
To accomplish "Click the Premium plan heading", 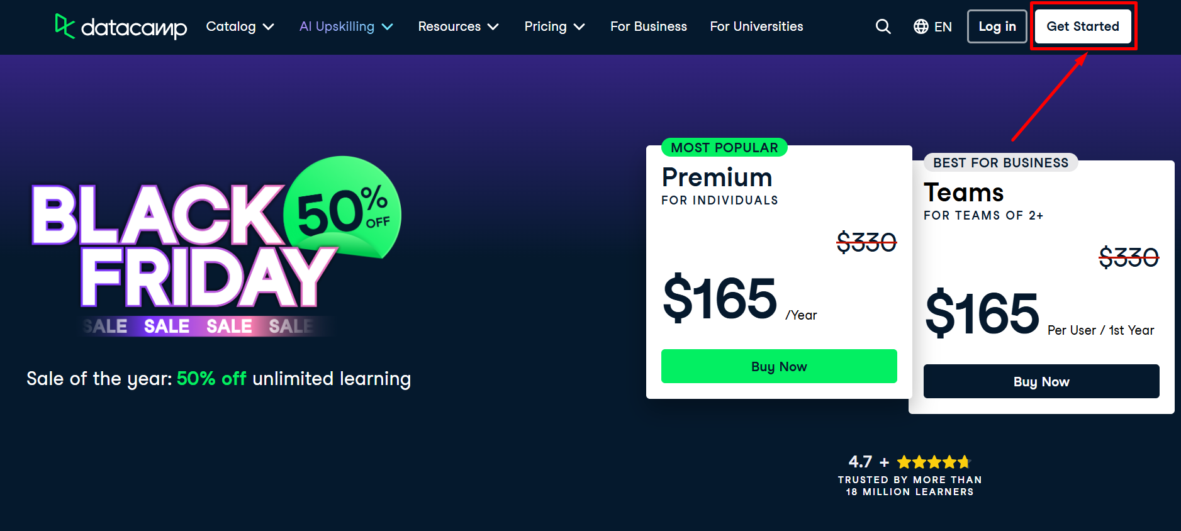I will (x=717, y=177).
